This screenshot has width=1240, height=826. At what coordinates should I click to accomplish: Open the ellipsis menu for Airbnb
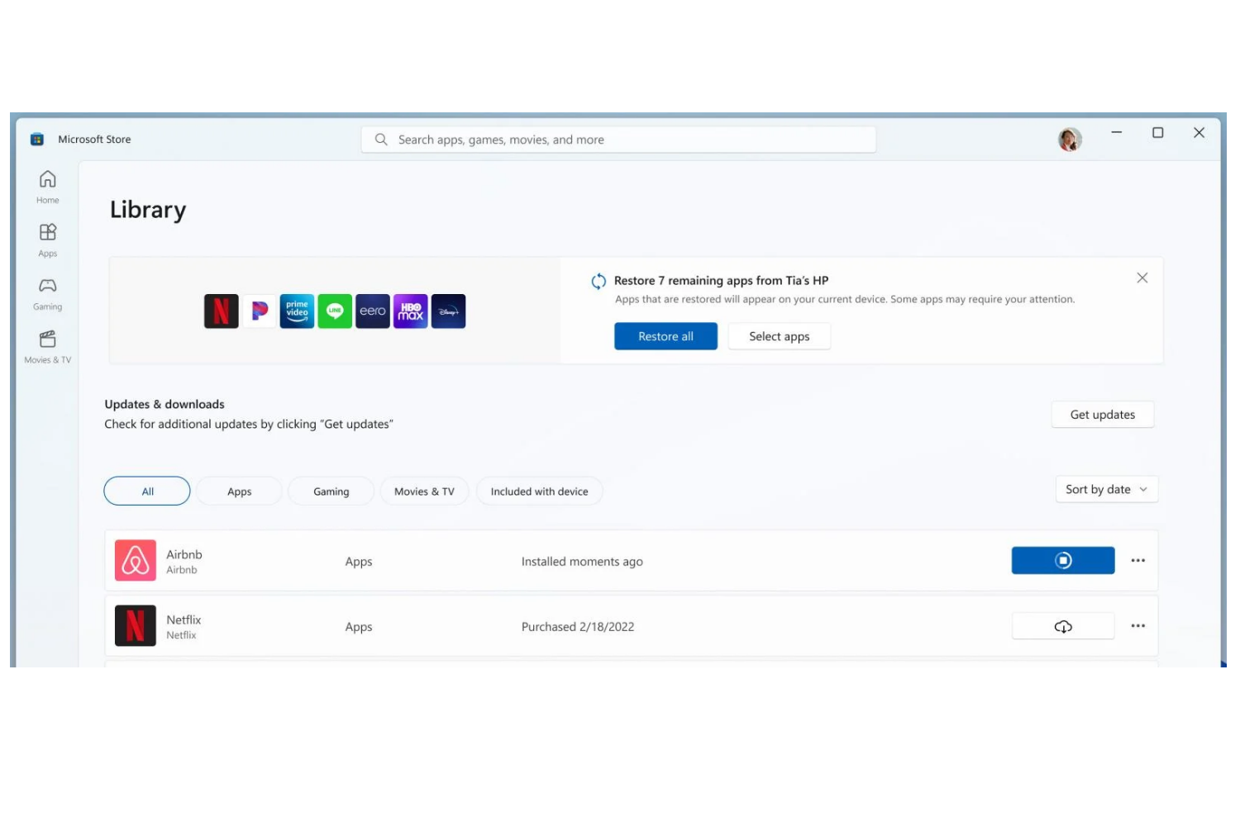pyautogui.click(x=1137, y=560)
